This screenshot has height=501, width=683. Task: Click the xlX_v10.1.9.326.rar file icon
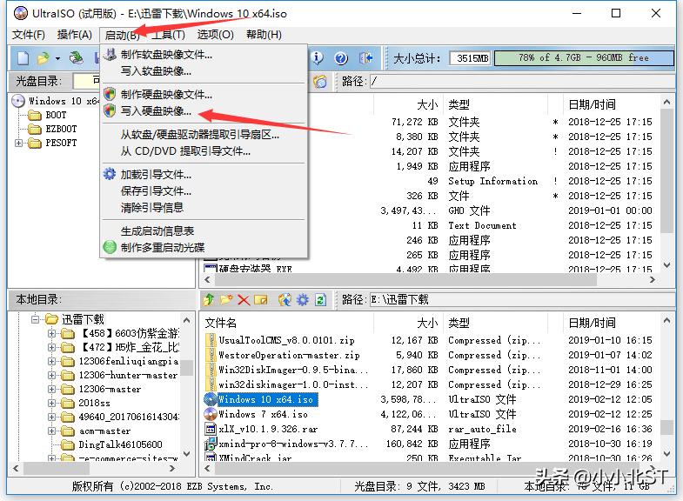tap(211, 429)
